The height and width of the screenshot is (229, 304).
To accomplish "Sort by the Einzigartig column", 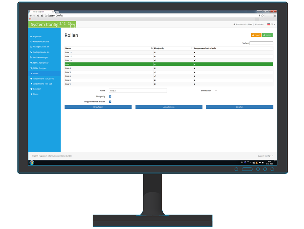I will 191,49.
